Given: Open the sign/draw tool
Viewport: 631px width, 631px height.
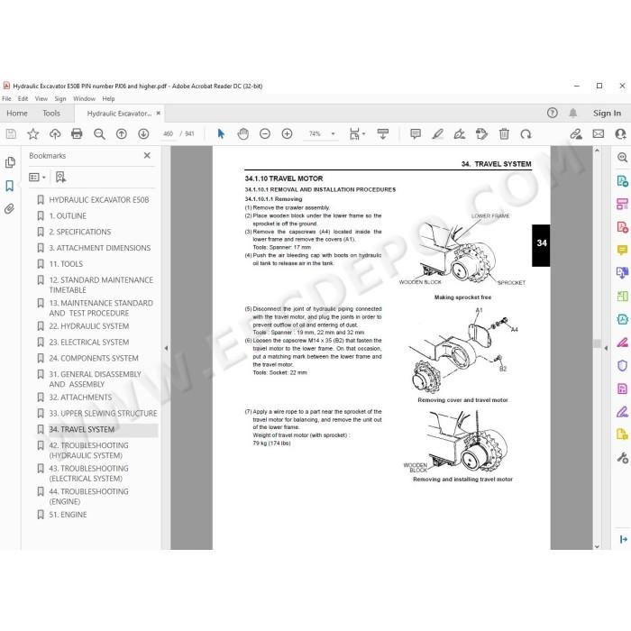Looking at the screenshot, I should (x=460, y=133).
